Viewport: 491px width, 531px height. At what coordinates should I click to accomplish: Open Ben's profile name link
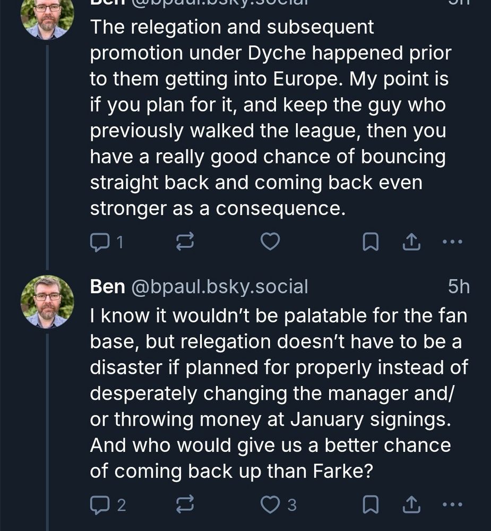pos(108,287)
